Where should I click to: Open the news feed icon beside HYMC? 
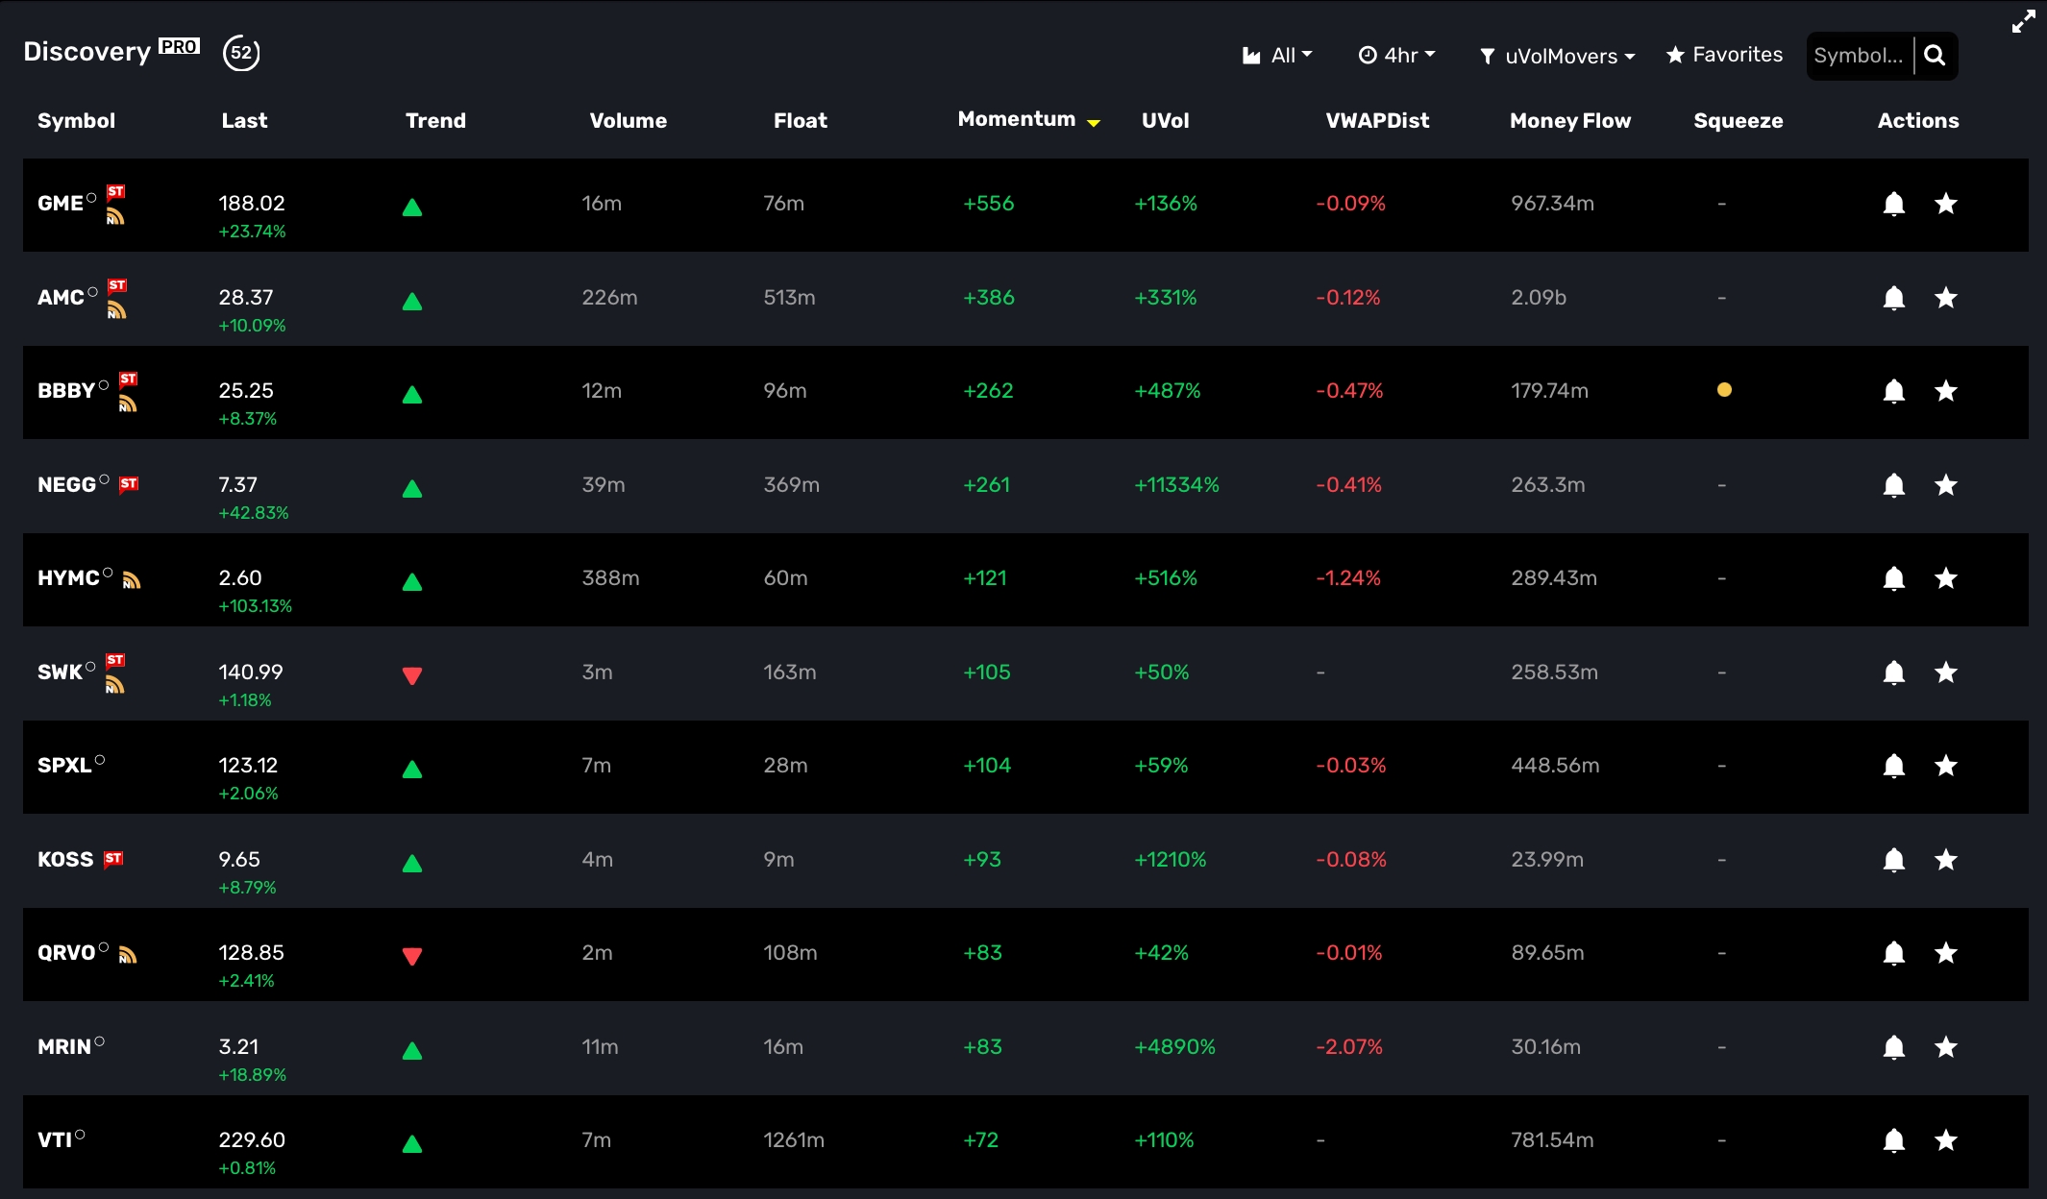(132, 580)
